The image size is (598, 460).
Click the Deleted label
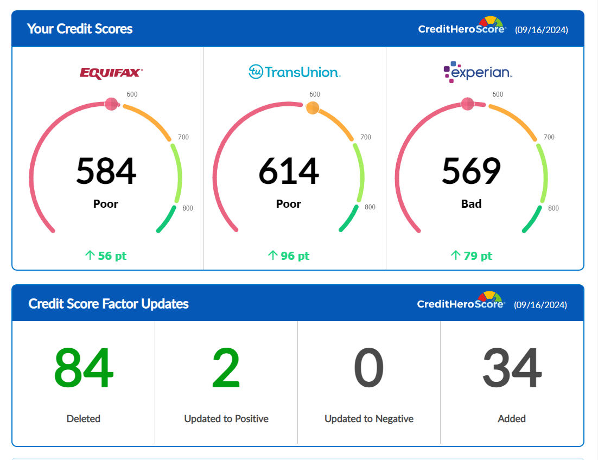83,418
